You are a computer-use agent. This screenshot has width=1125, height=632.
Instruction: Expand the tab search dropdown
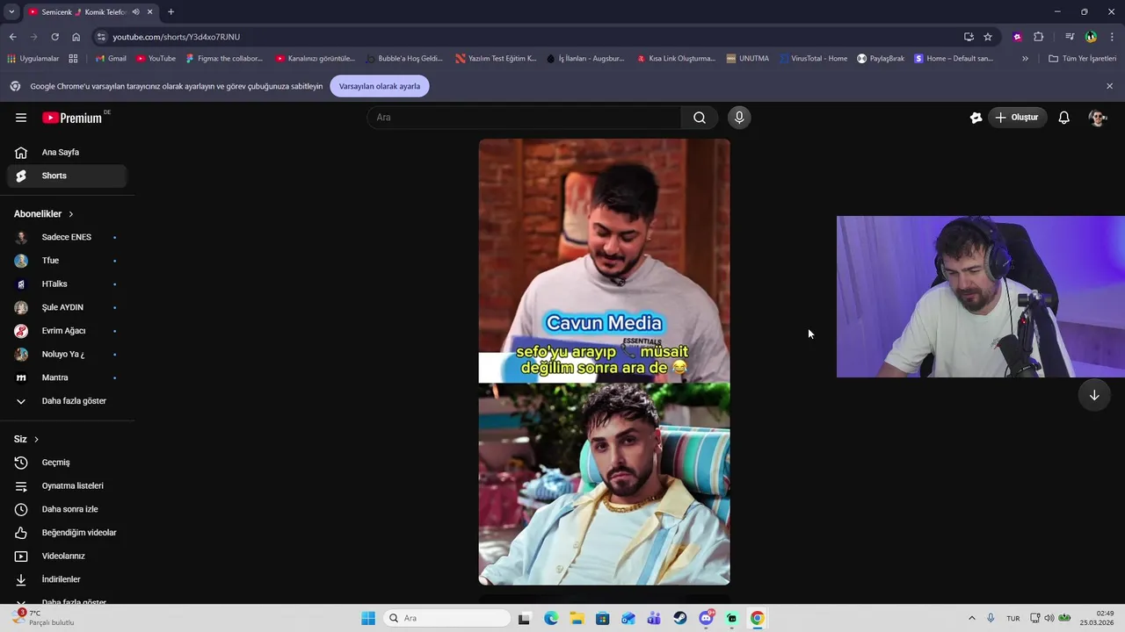(x=11, y=12)
